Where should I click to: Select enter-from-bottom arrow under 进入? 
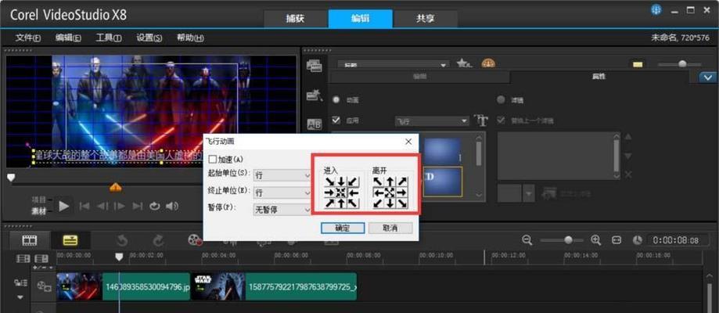(x=340, y=203)
